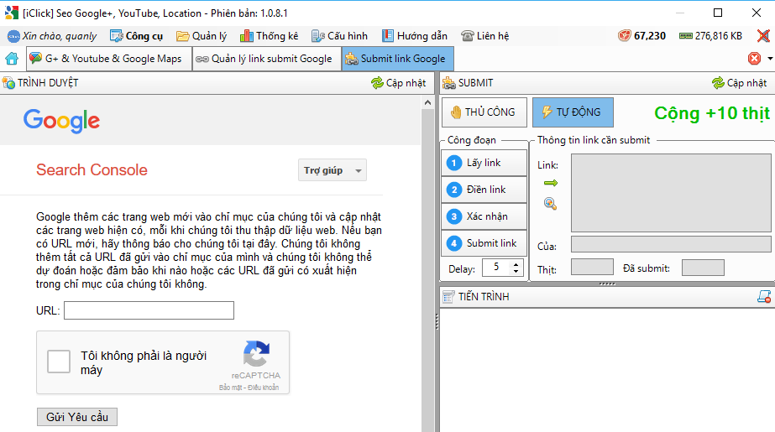775x432 pixels.
Task: Open the Bảo mật link in reCAPTCHA
Action: pyautogui.click(x=231, y=388)
